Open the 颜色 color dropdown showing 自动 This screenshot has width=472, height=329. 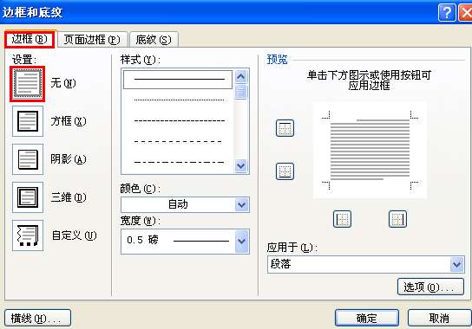[185, 205]
